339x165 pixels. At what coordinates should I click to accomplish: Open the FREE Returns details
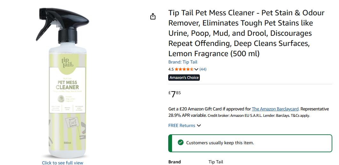[x=182, y=125]
